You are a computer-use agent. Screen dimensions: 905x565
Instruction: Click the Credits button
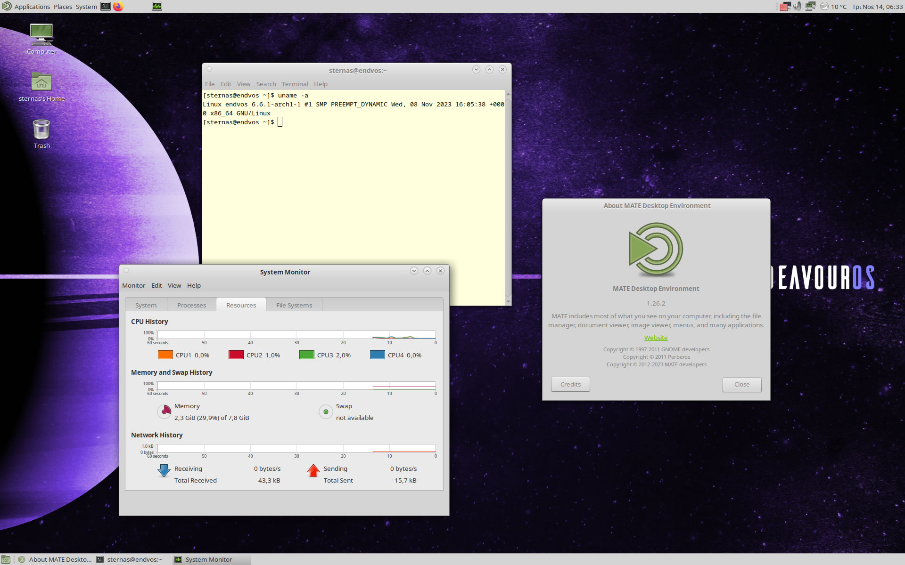[570, 384]
